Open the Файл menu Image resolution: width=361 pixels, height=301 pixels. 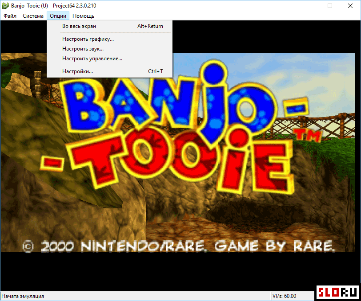[10, 16]
